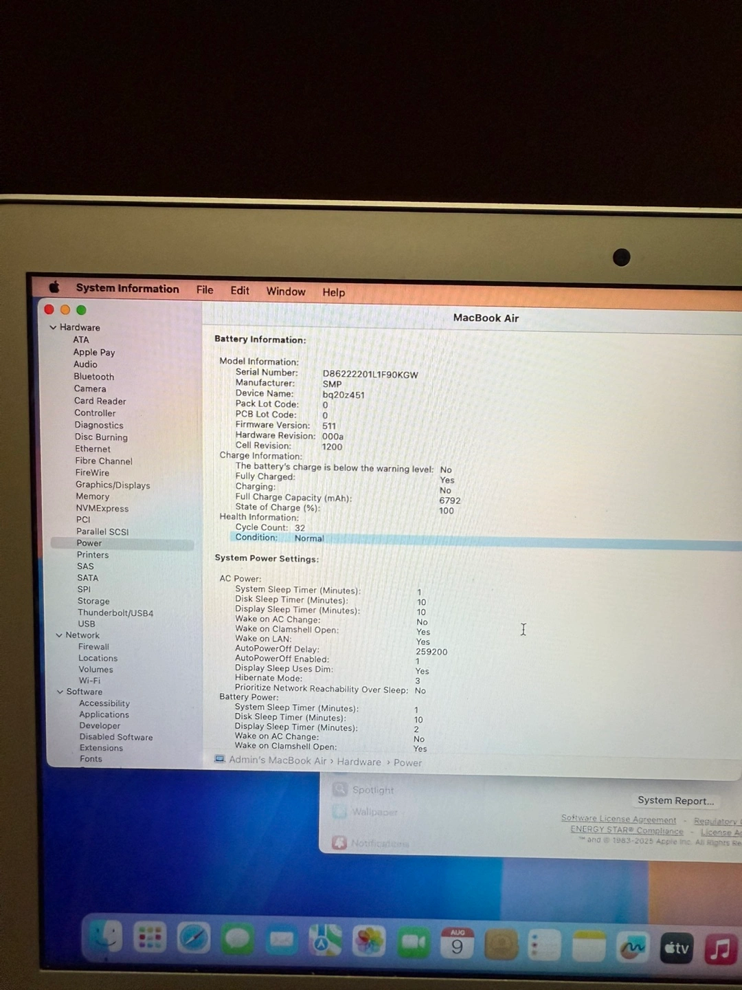Launch Notes from the dock

(x=589, y=947)
